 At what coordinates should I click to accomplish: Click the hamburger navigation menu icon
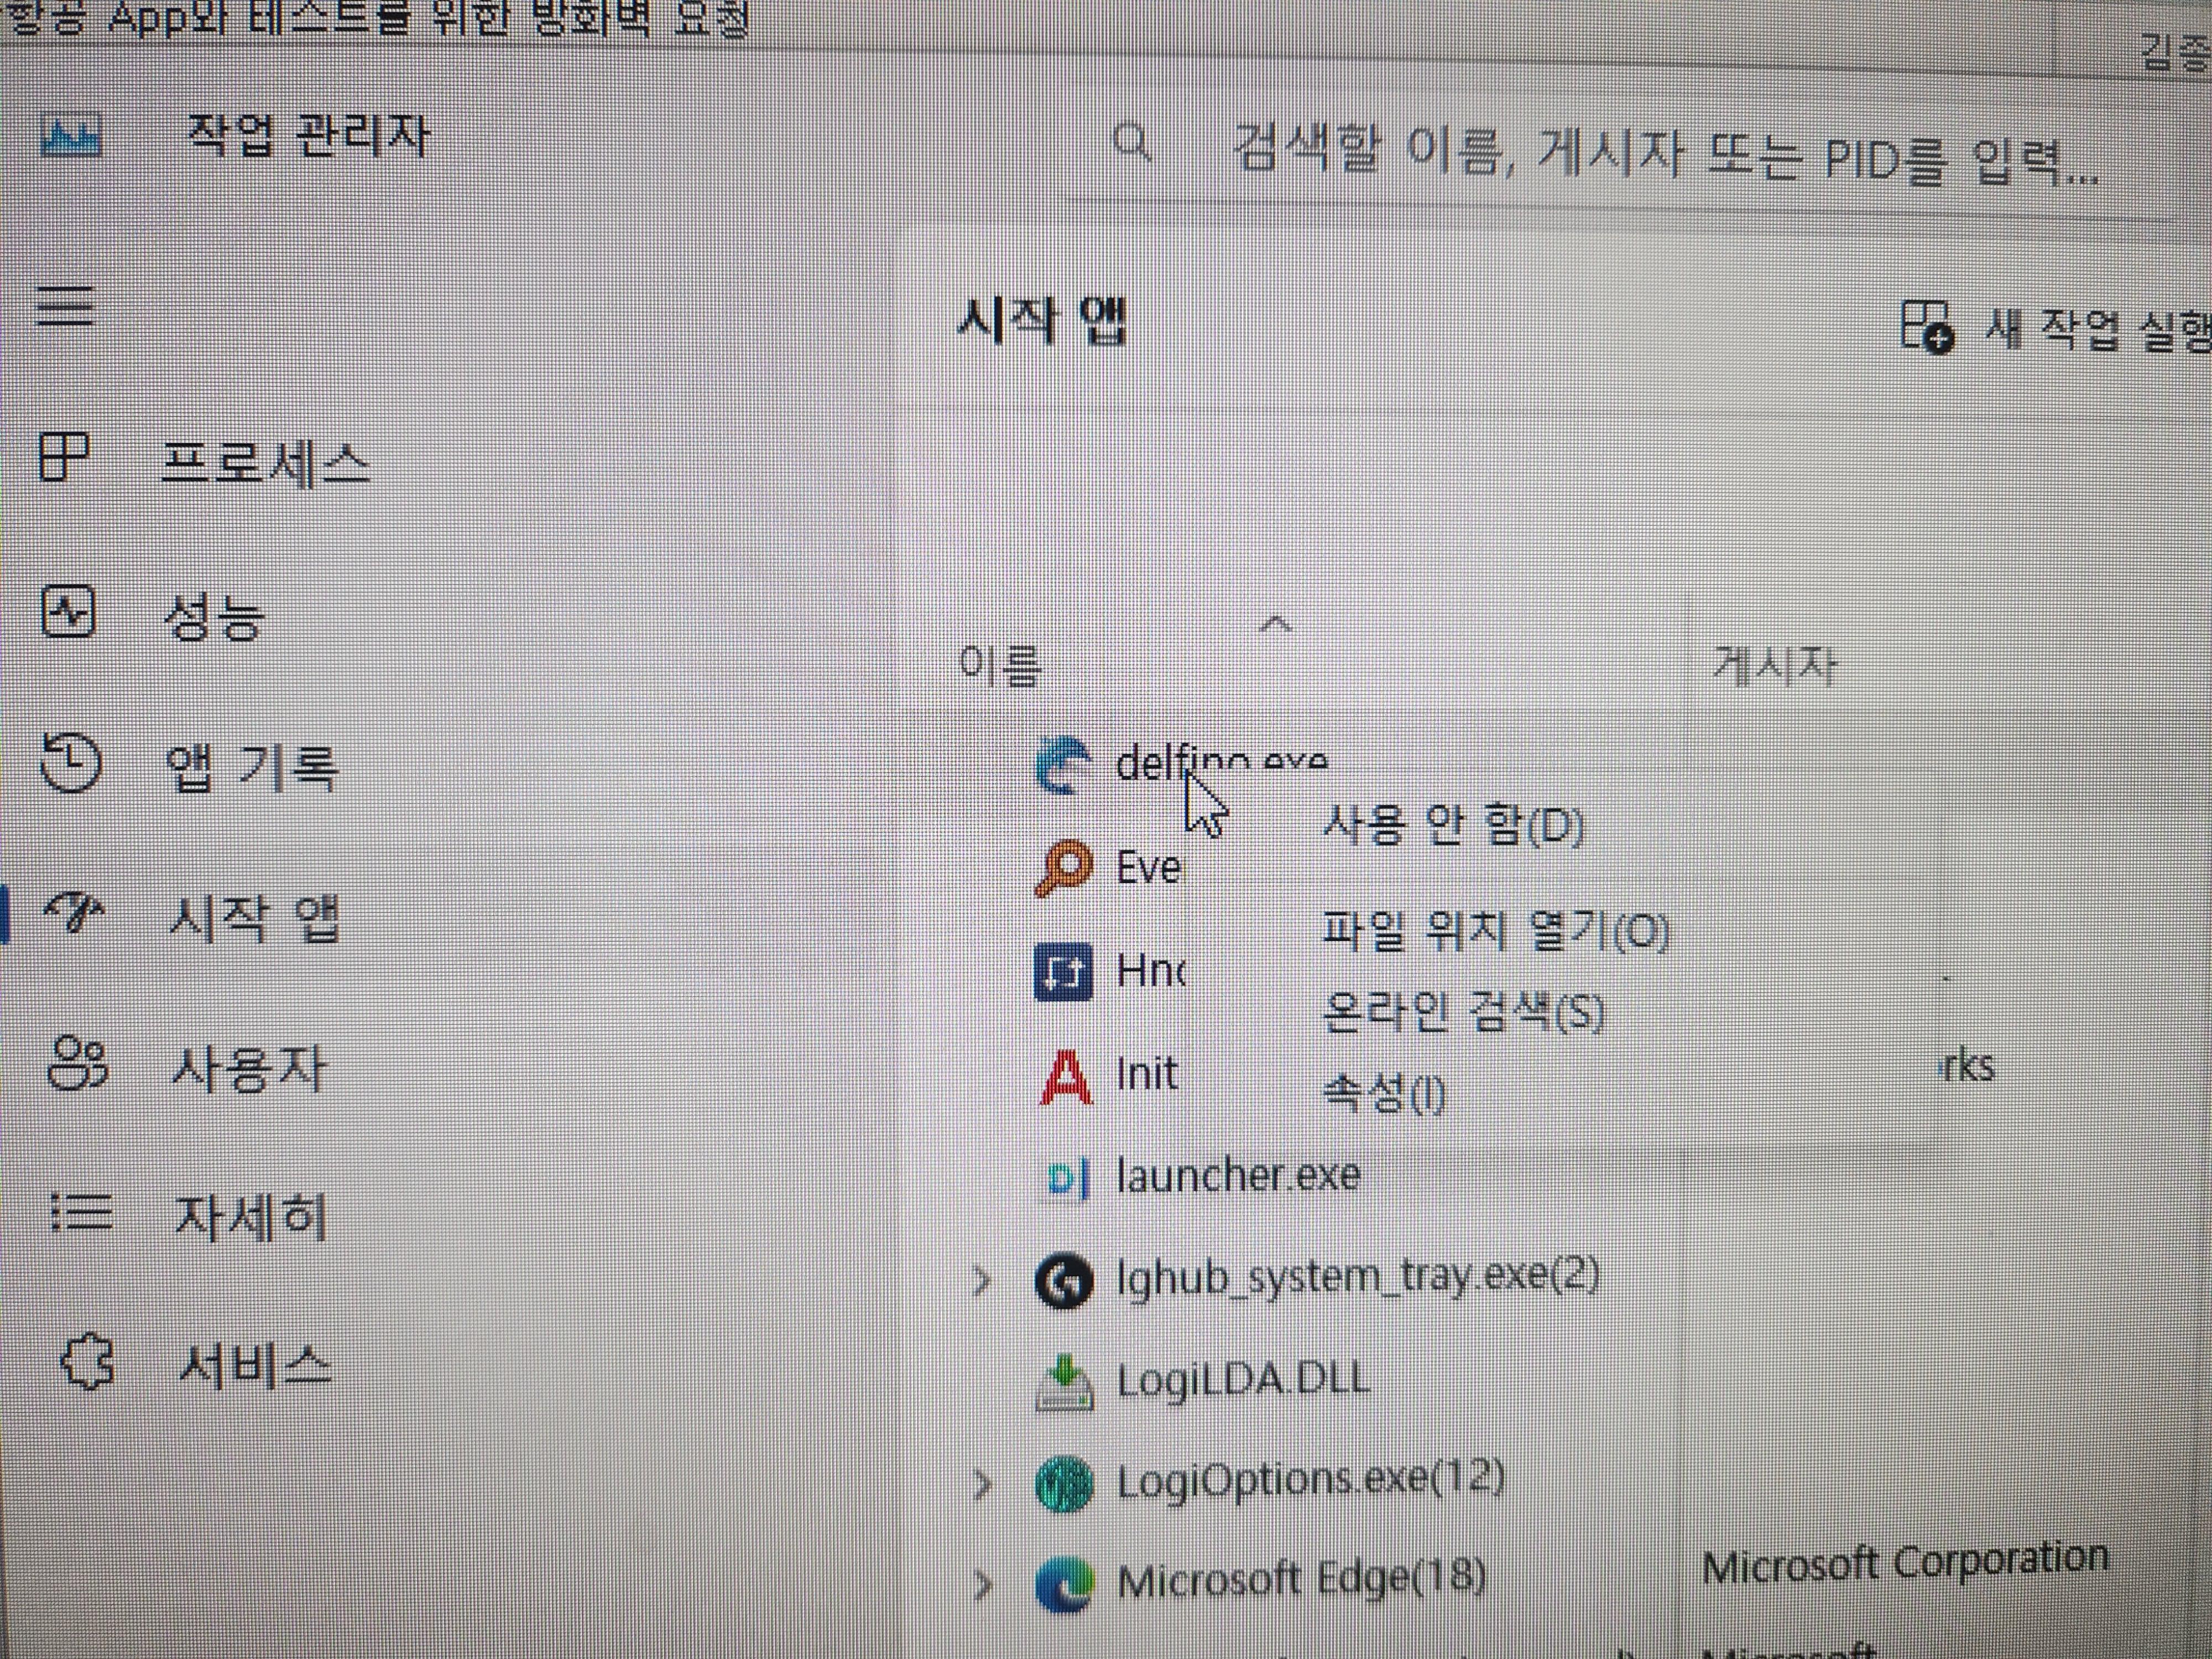pos(65,305)
